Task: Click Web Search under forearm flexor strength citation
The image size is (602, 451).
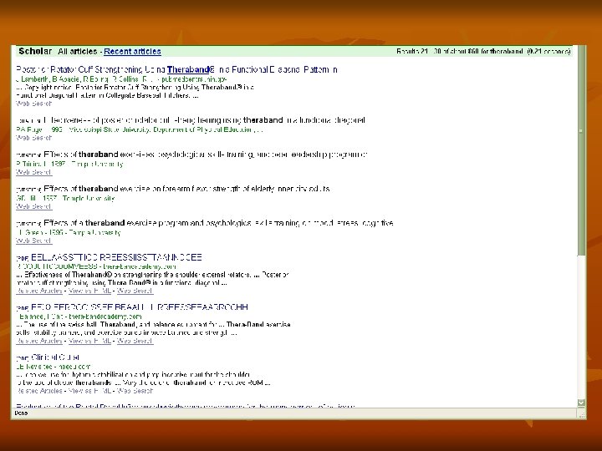Action: pos(33,206)
